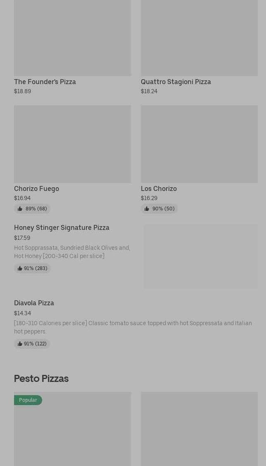Screen dimensions: 266x466
Task: Open the Chorizo Fuego menu item name
Action: tap(36, 188)
